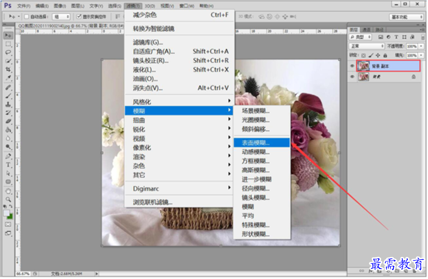Open the 文件(F) menu
The width and height of the screenshot is (428, 279).
(24, 6)
